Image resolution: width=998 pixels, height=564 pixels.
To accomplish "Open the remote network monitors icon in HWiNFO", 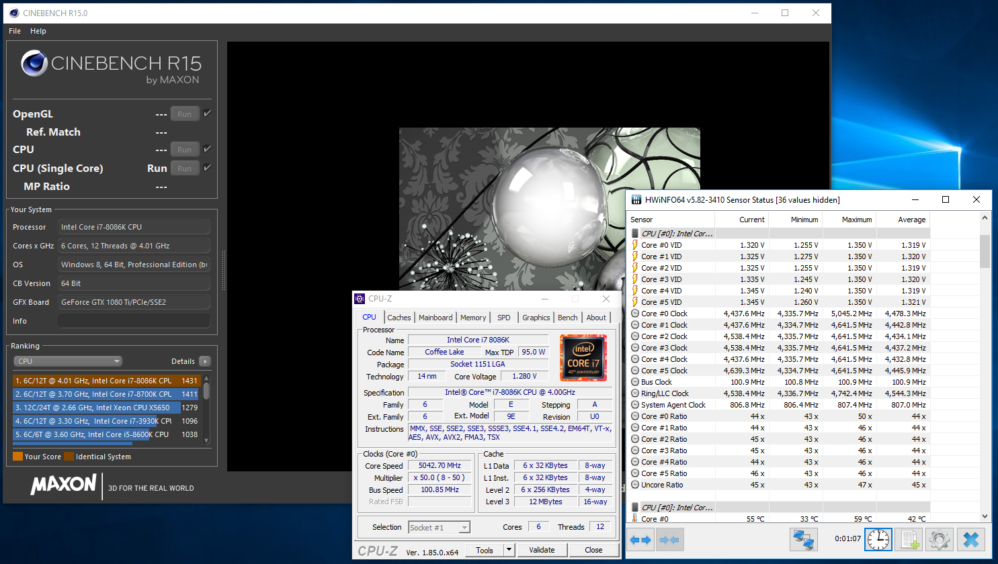I will pyautogui.click(x=804, y=539).
